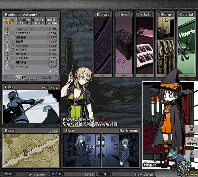Open the Item potion icon
This screenshot has width=198, height=177.
pos(192,154)
